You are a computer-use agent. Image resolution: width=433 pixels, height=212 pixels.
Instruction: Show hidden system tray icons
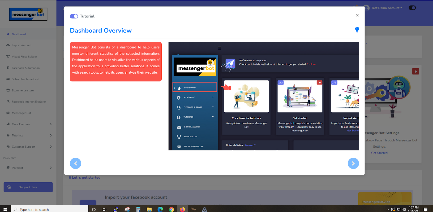(388, 209)
